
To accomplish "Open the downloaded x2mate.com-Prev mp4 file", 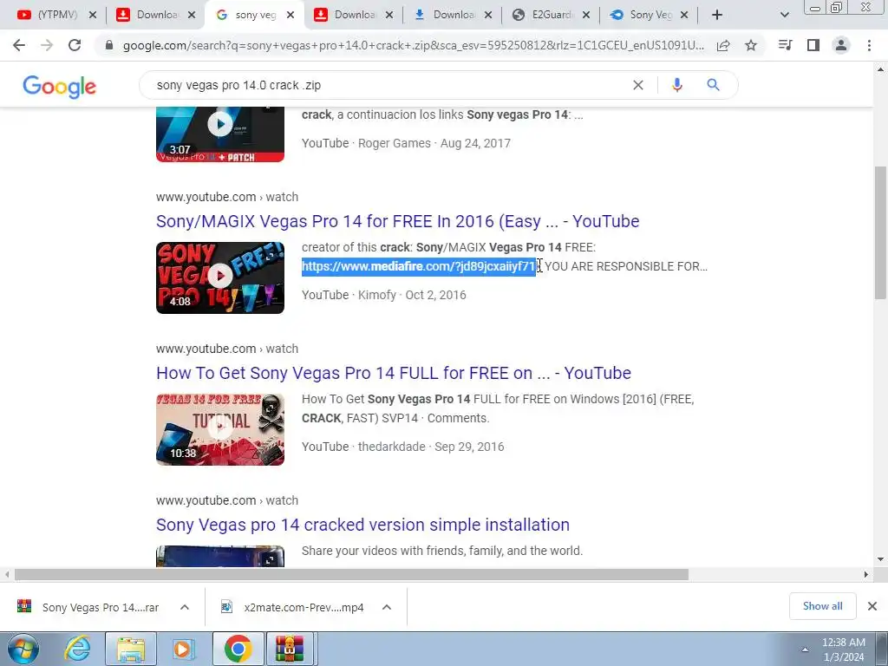I will [304, 607].
